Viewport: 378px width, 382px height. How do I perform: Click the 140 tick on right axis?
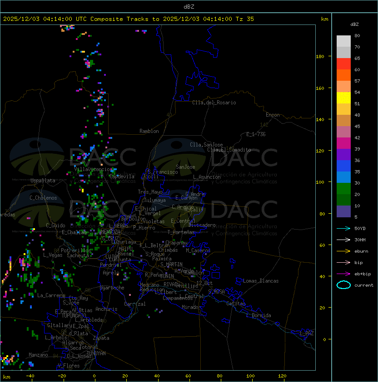coord(320,120)
